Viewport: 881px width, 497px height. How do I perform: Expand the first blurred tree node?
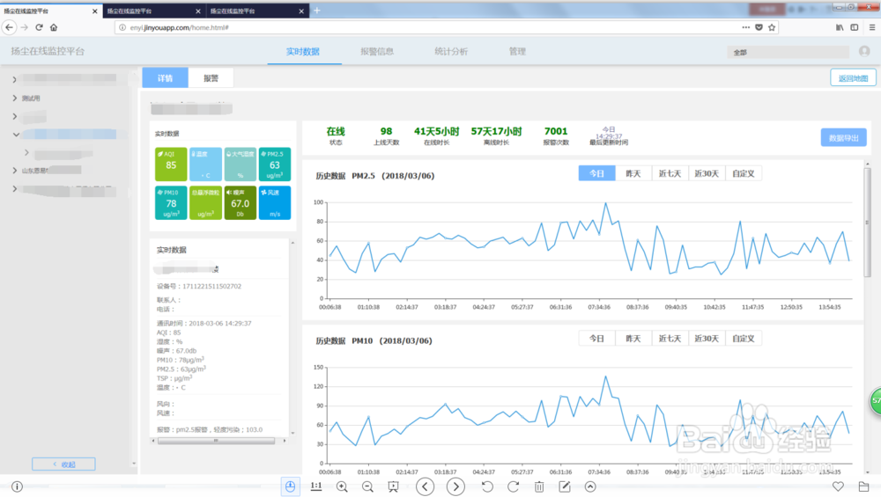click(15, 80)
